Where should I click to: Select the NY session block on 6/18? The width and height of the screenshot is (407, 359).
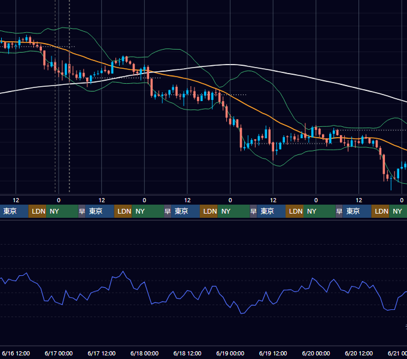[x=233, y=211]
